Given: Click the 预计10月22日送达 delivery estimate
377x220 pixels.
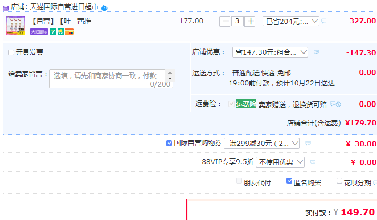Looking at the screenshot, I should pos(305,83).
